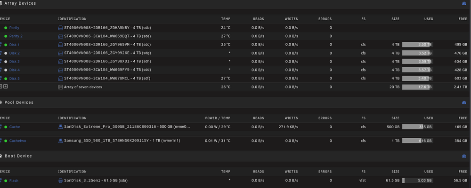The width and height of the screenshot is (471, 188).
Task: Click the Cache writes value '271.9 KB/s'
Action: 288,127
